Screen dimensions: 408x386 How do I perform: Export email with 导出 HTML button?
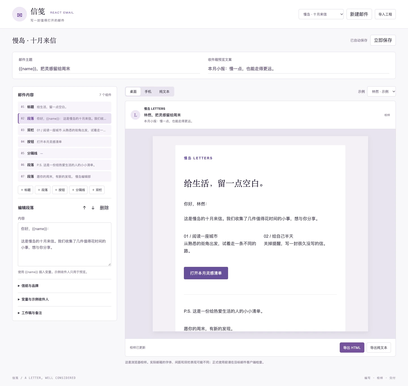352,348
